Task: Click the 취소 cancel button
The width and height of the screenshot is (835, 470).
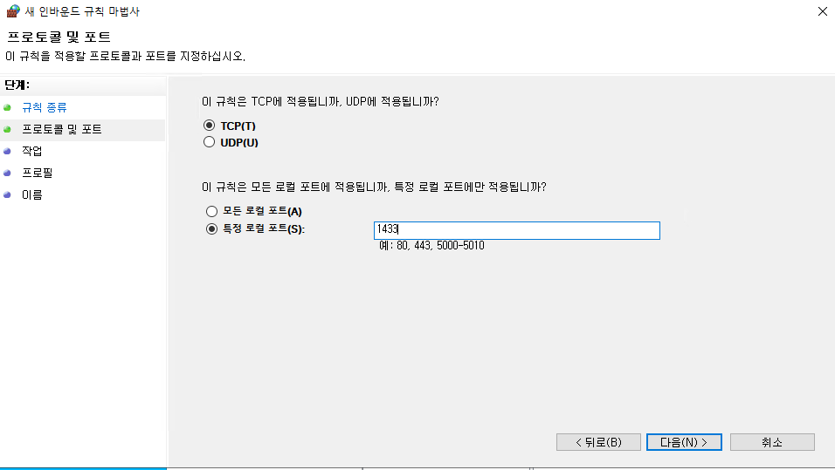Action: point(772,442)
